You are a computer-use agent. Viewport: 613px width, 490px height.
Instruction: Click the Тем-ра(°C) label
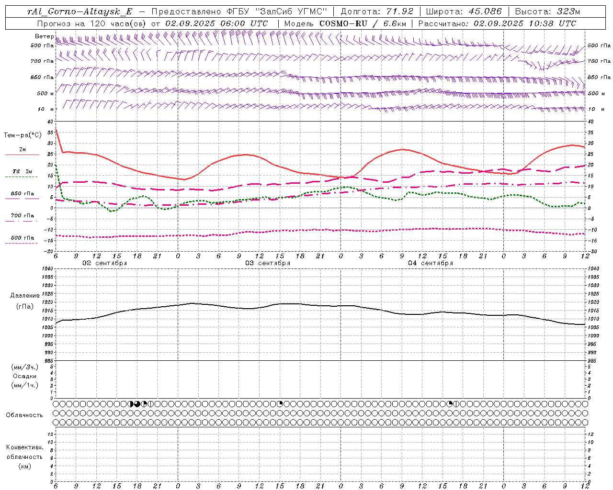click(x=23, y=135)
